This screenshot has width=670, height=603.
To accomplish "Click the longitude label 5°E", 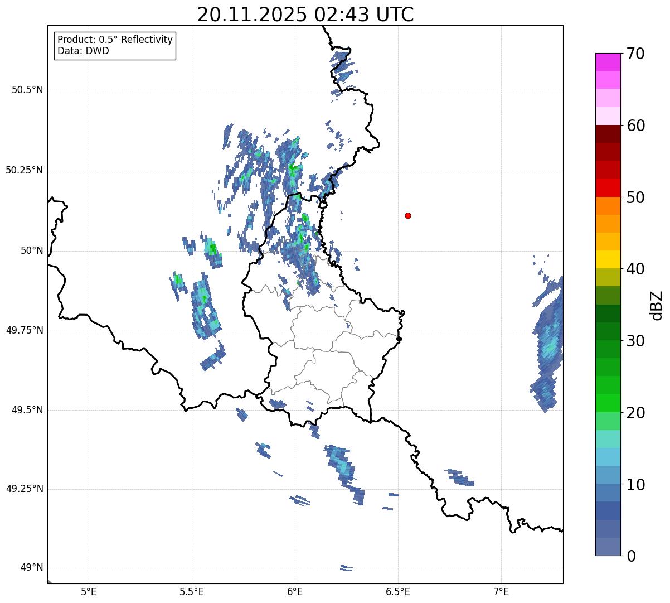I will click(x=89, y=591).
